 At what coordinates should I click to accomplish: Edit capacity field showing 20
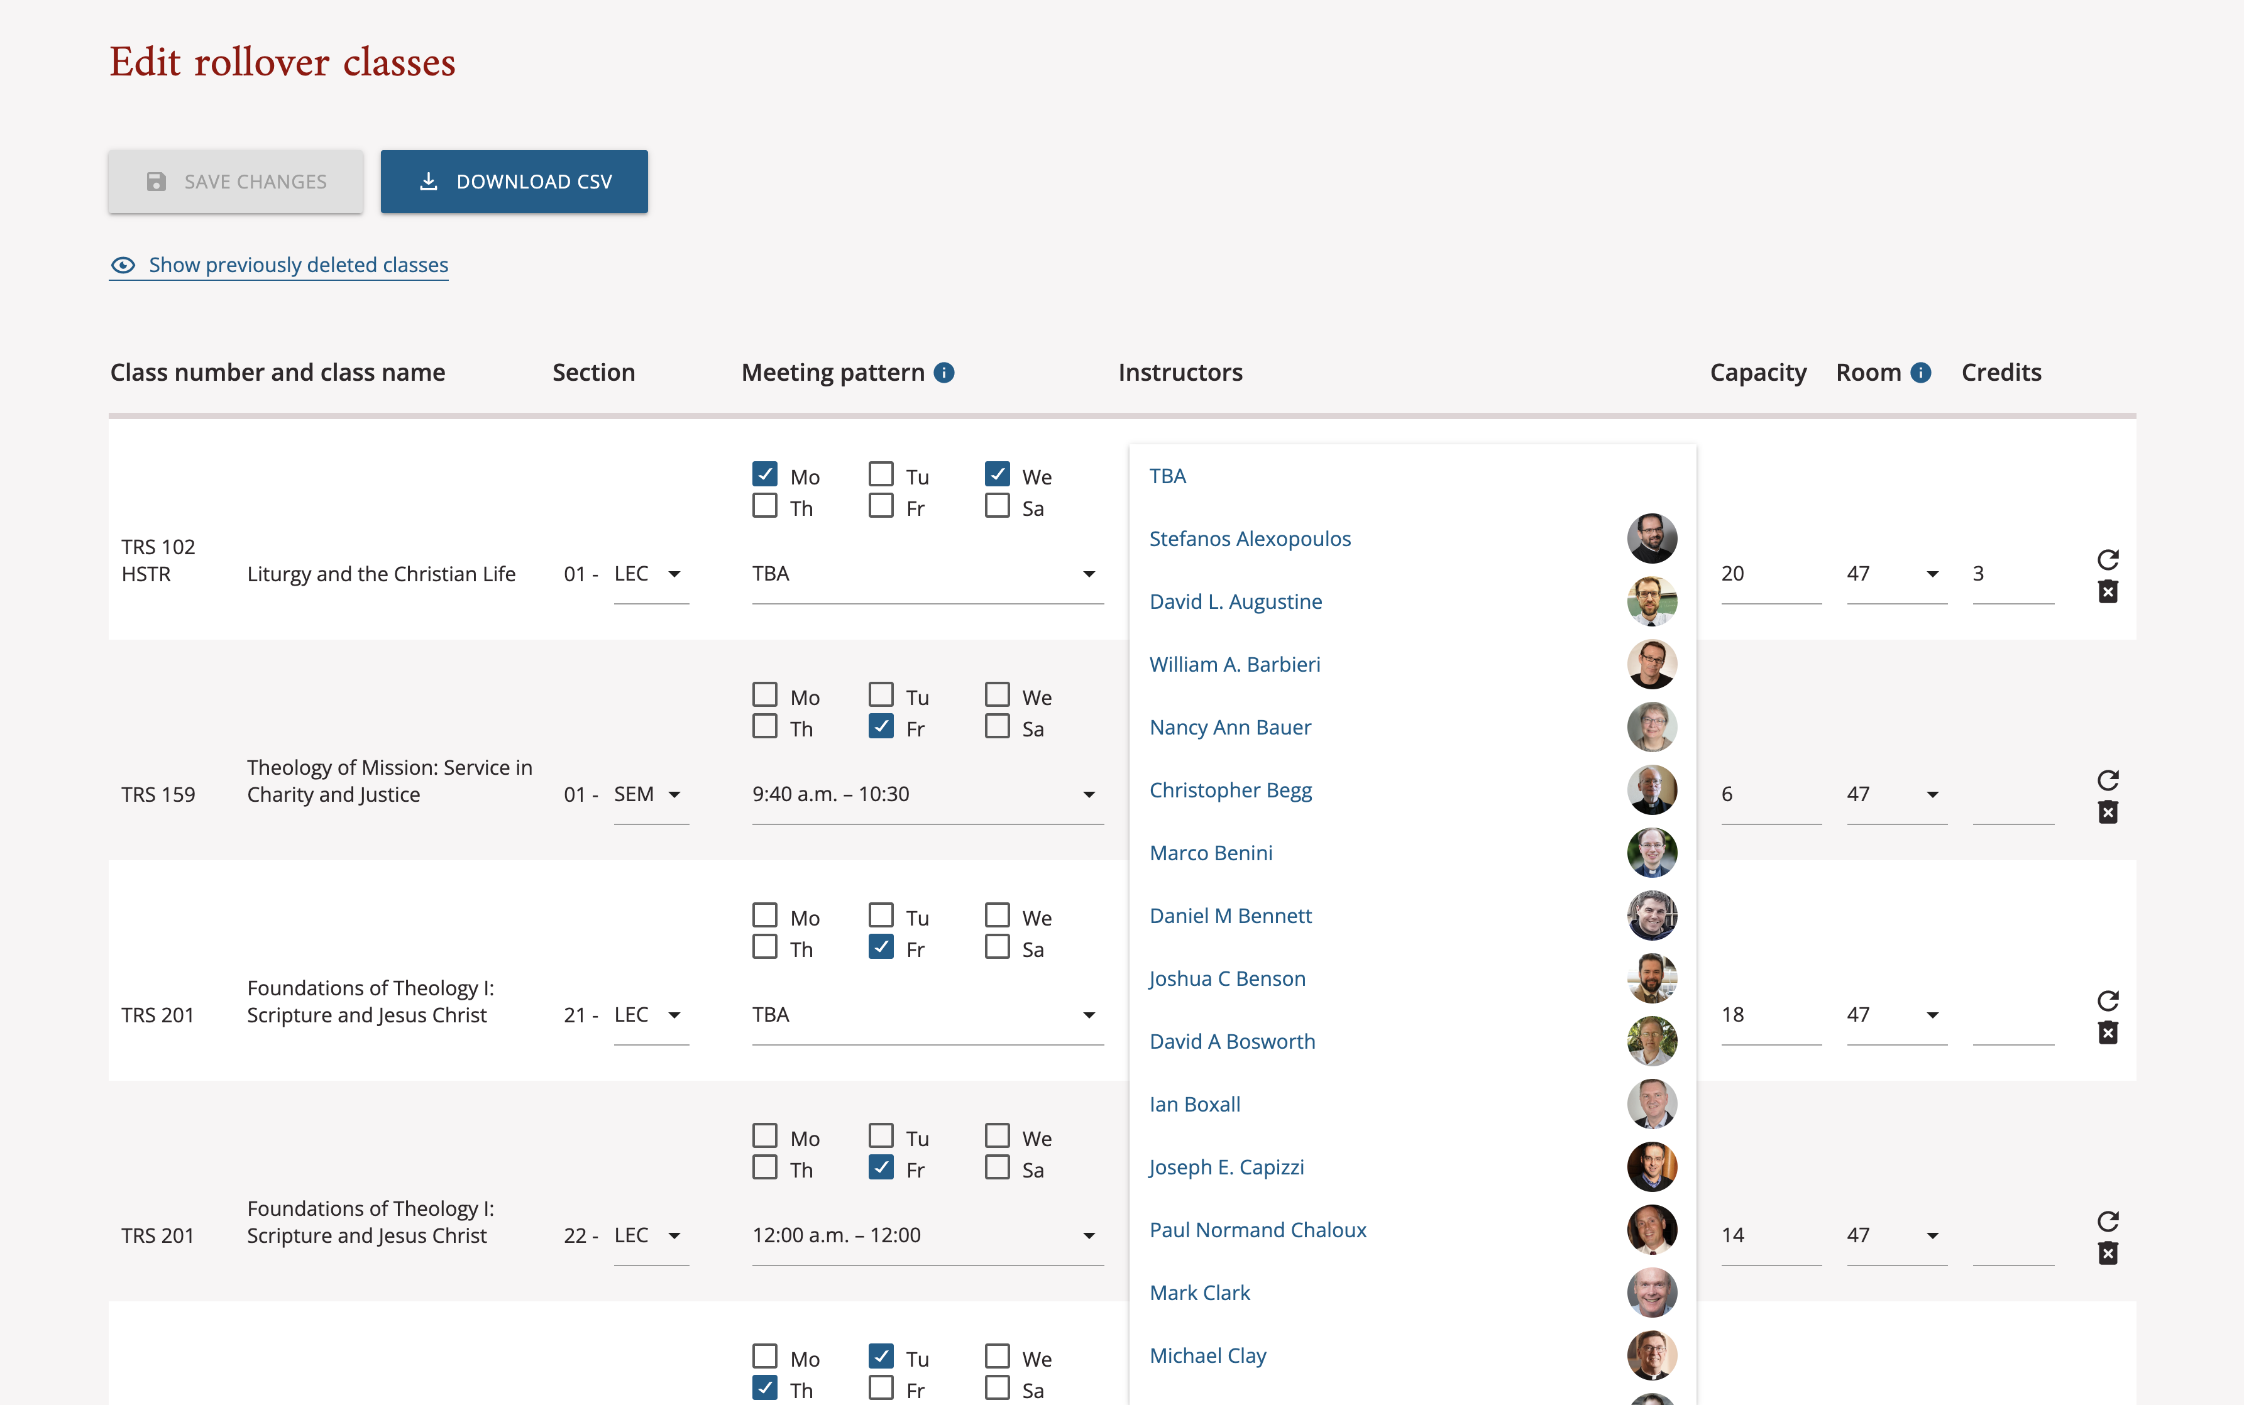(1771, 574)
